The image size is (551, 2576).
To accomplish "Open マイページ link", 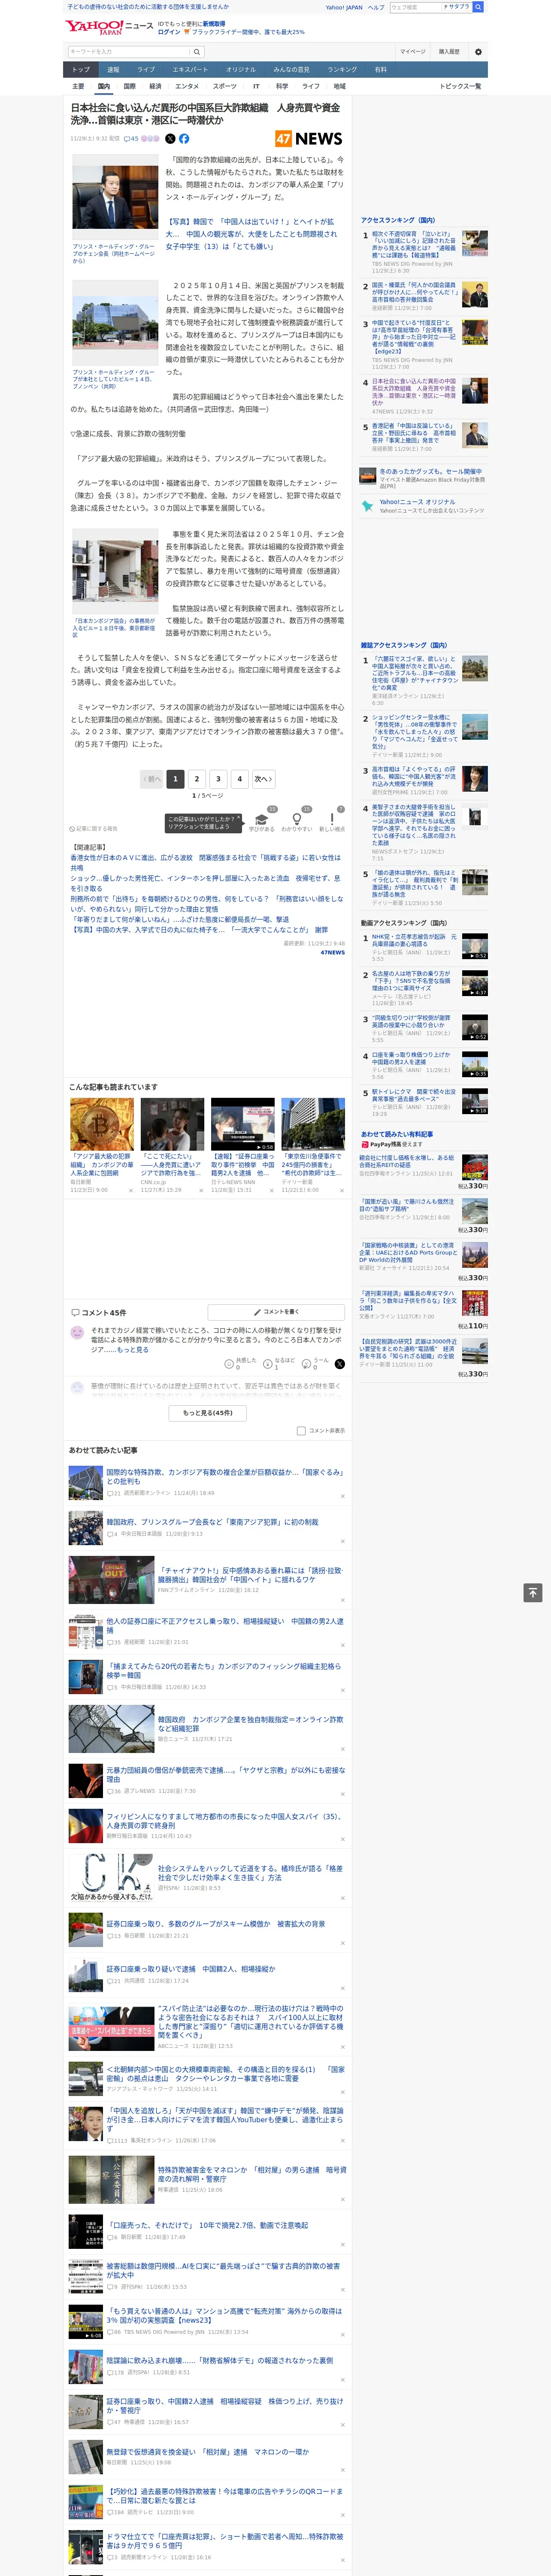I will tap(413, 52).
